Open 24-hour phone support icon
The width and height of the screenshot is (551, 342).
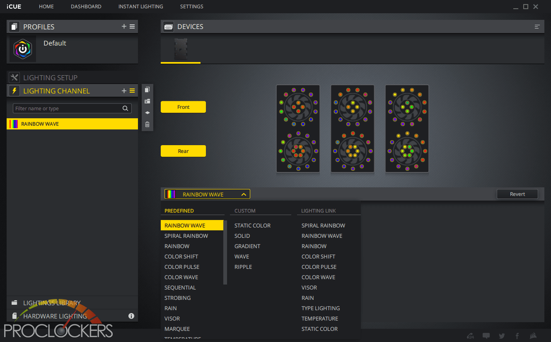(x=471, y=336)
